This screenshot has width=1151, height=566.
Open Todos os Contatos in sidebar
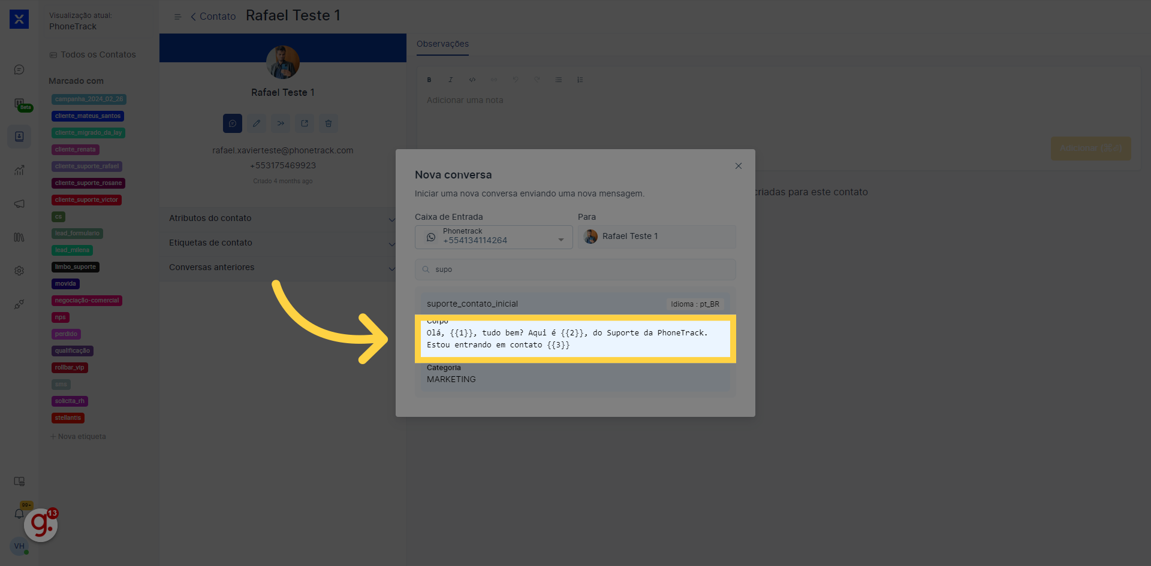pyautogui.click(x=93, y=55)
